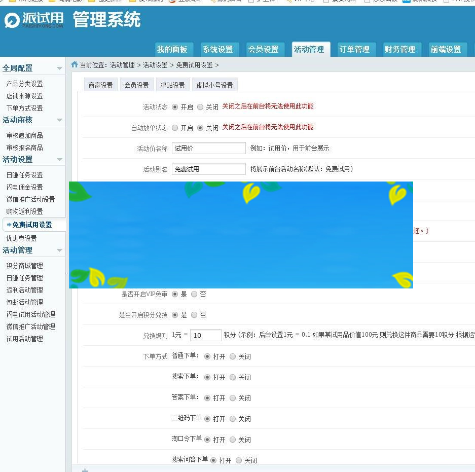Switch to the 财务管理 tab
475x472 pixels.
[x=400, y=49]
